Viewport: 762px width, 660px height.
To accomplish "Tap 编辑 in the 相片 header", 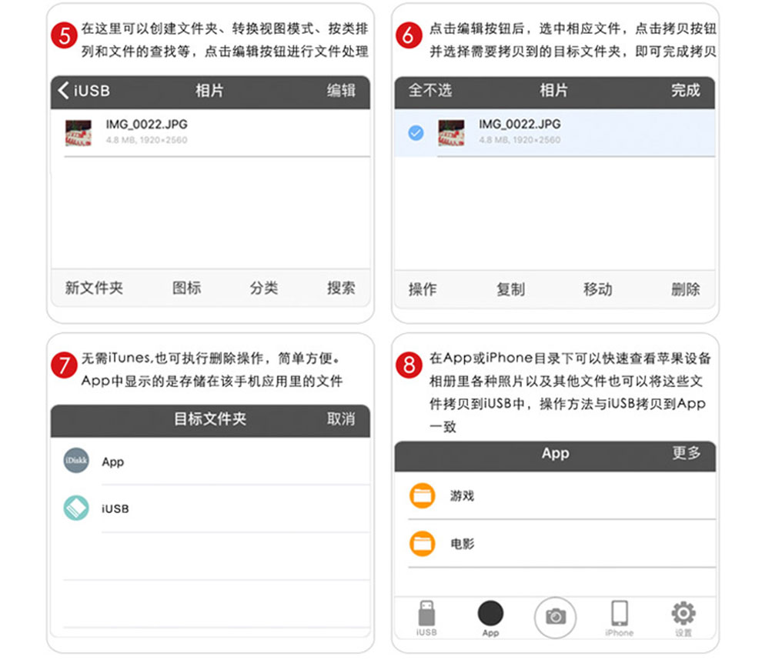I will coord(341,90).
